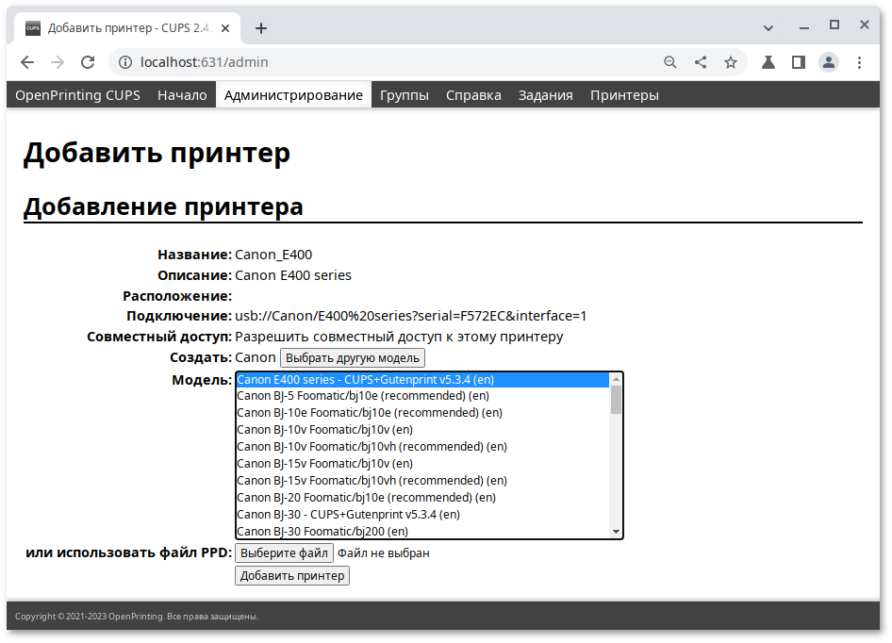Viewport: 892px width, 643px height.
Task: Open the window dropdown chevron in the title bar
Action: [769, 25]
